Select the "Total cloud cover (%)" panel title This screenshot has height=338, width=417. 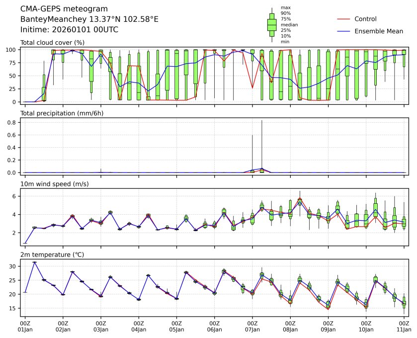click(x=52, y=42)
